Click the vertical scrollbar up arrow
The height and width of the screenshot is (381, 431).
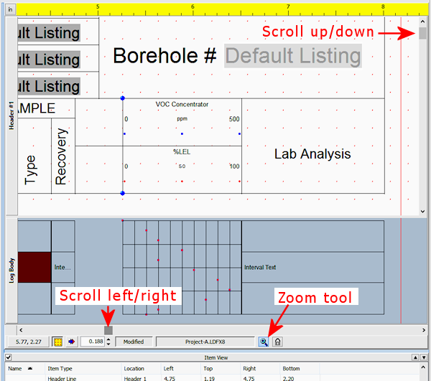click(x=424, y=22)
